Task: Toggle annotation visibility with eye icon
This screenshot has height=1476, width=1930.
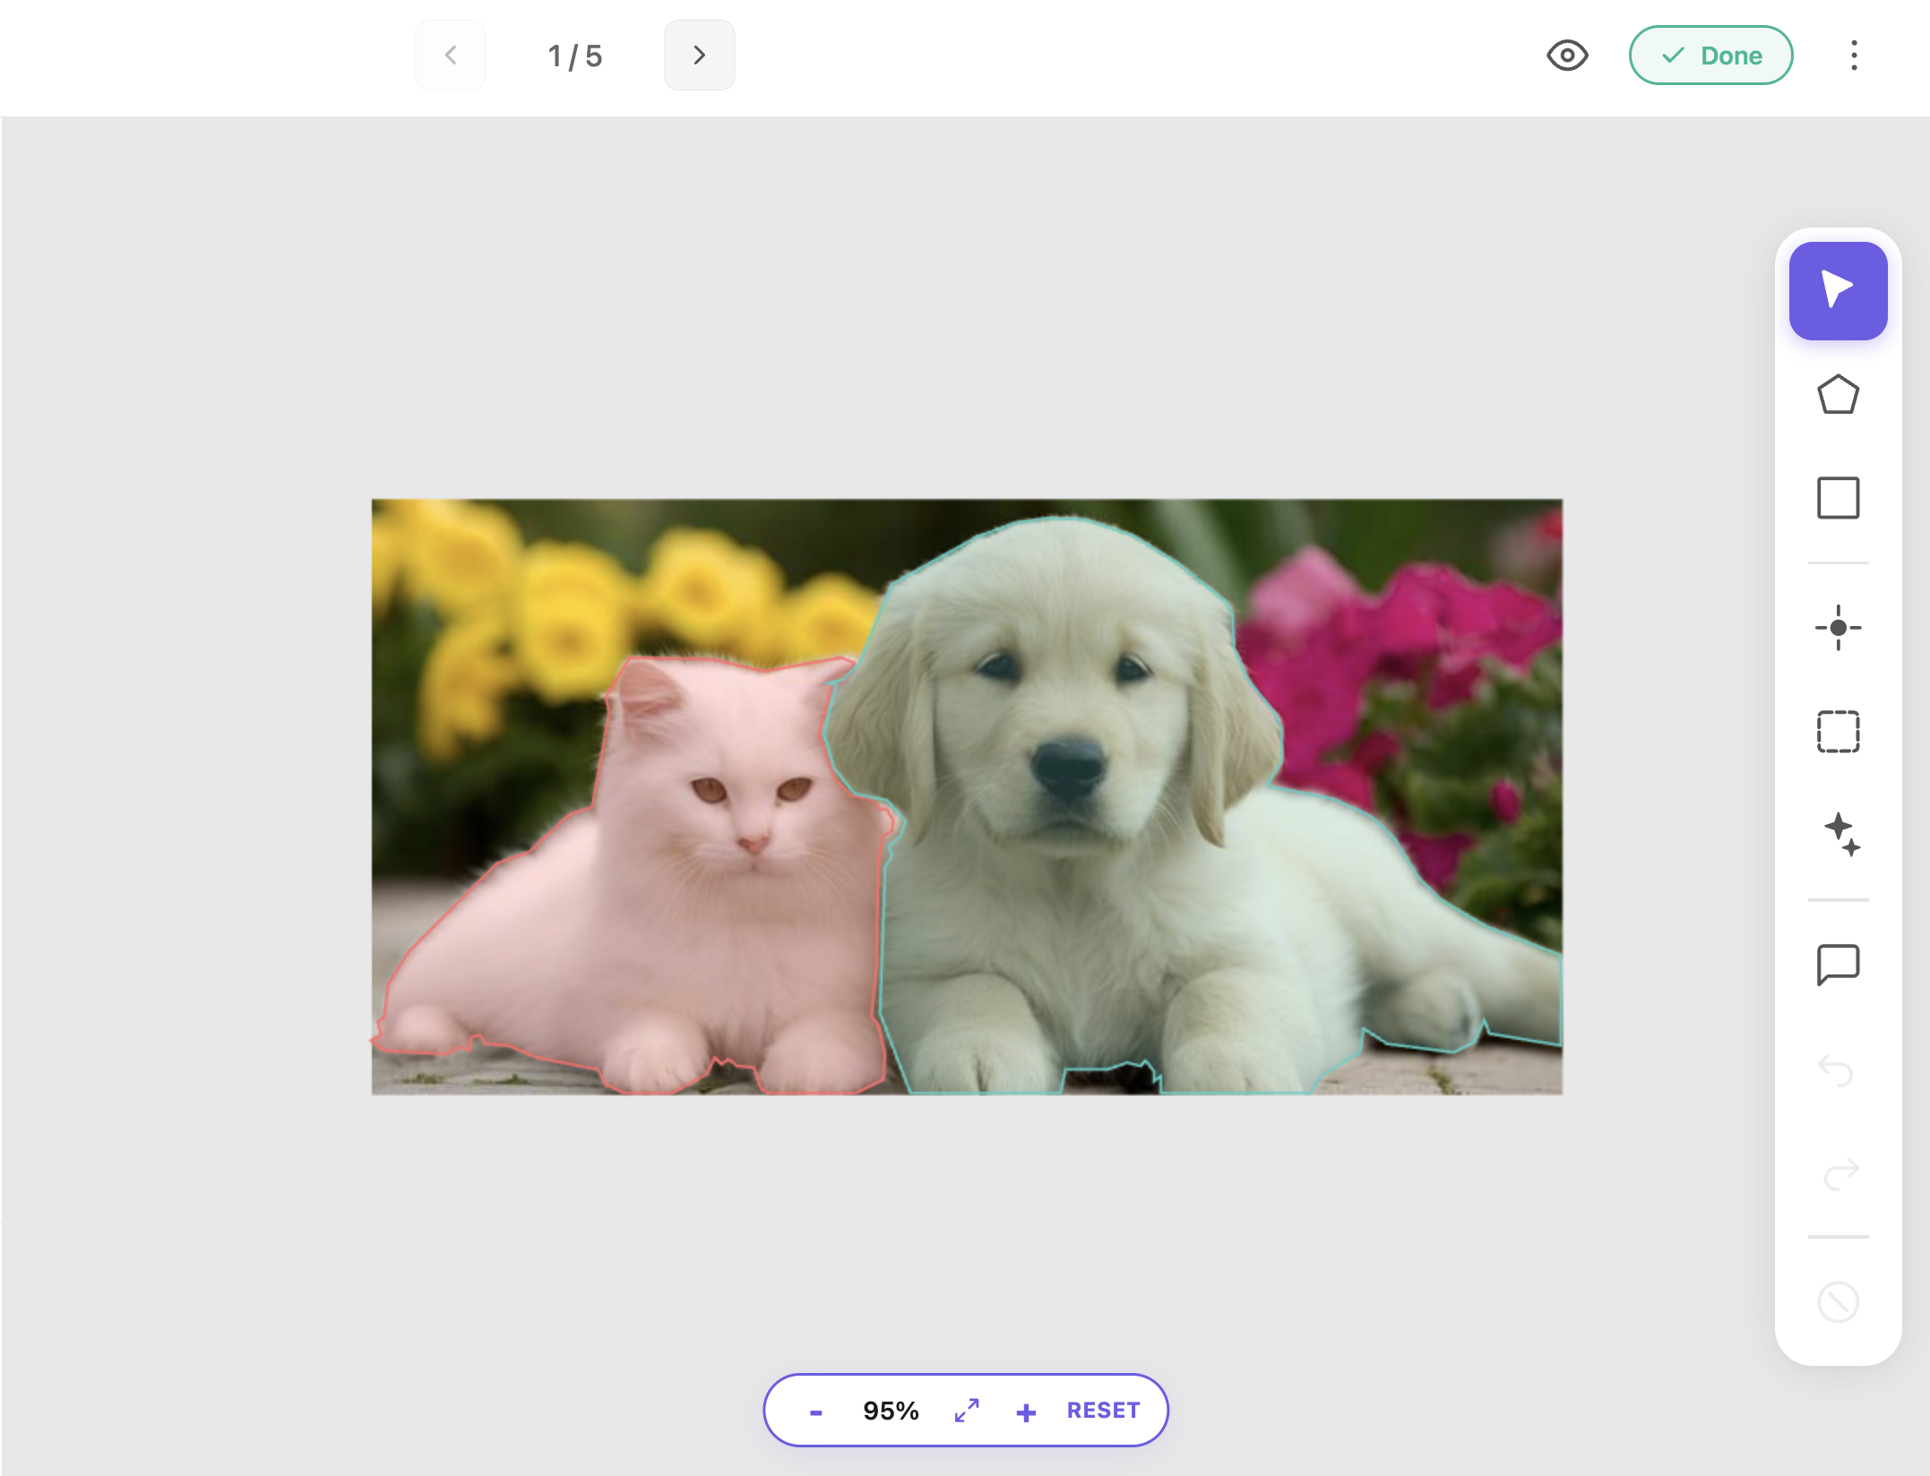Action: coord(1567,56)
